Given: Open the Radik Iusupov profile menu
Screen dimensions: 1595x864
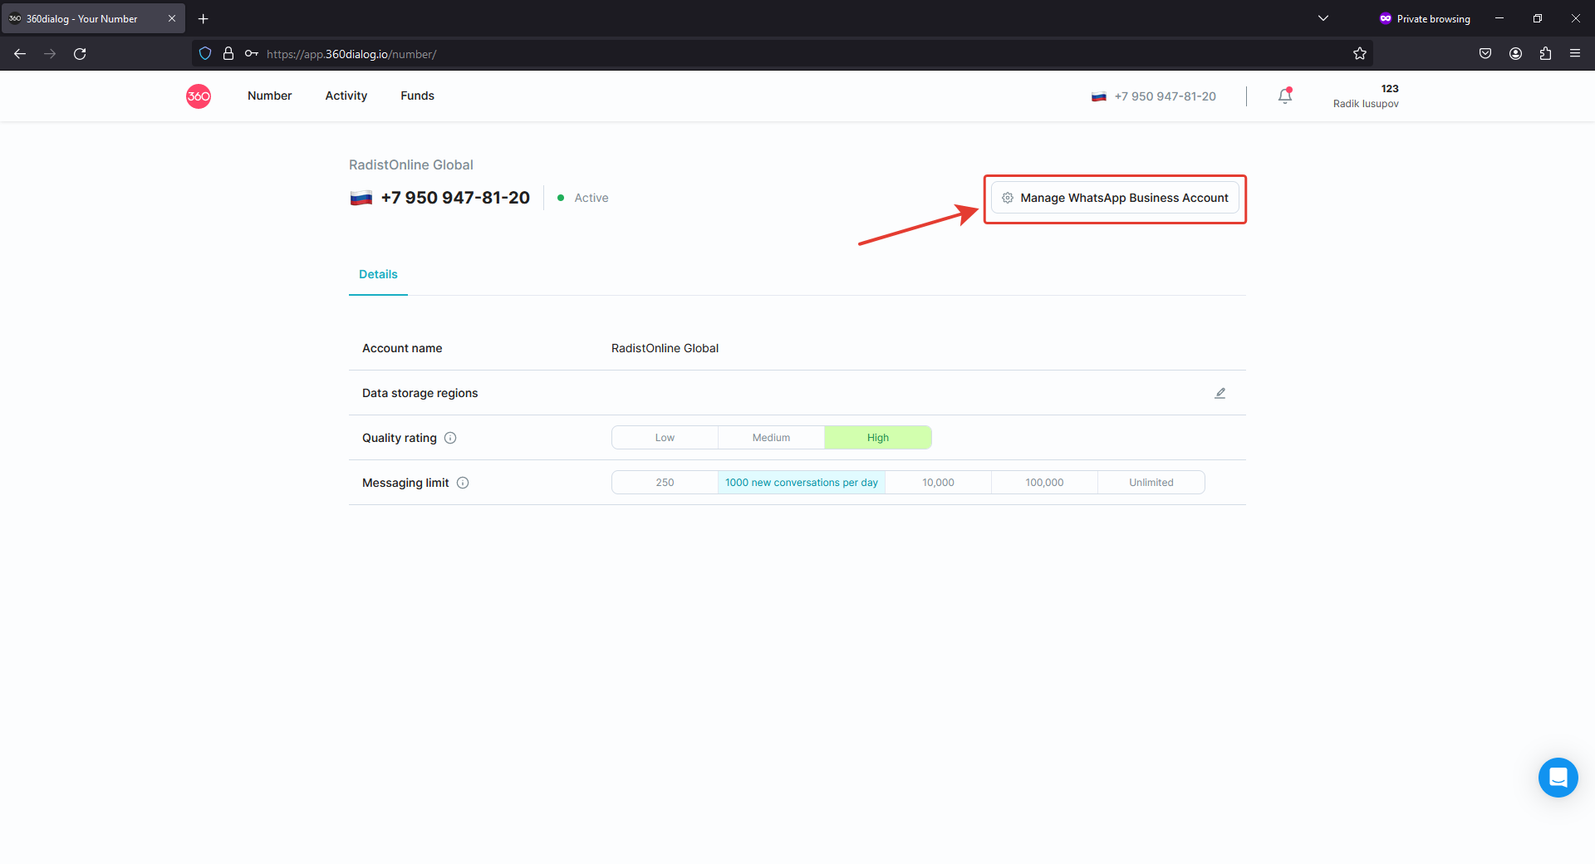Looking at the screenshot, I should (x=1366, y=96).
